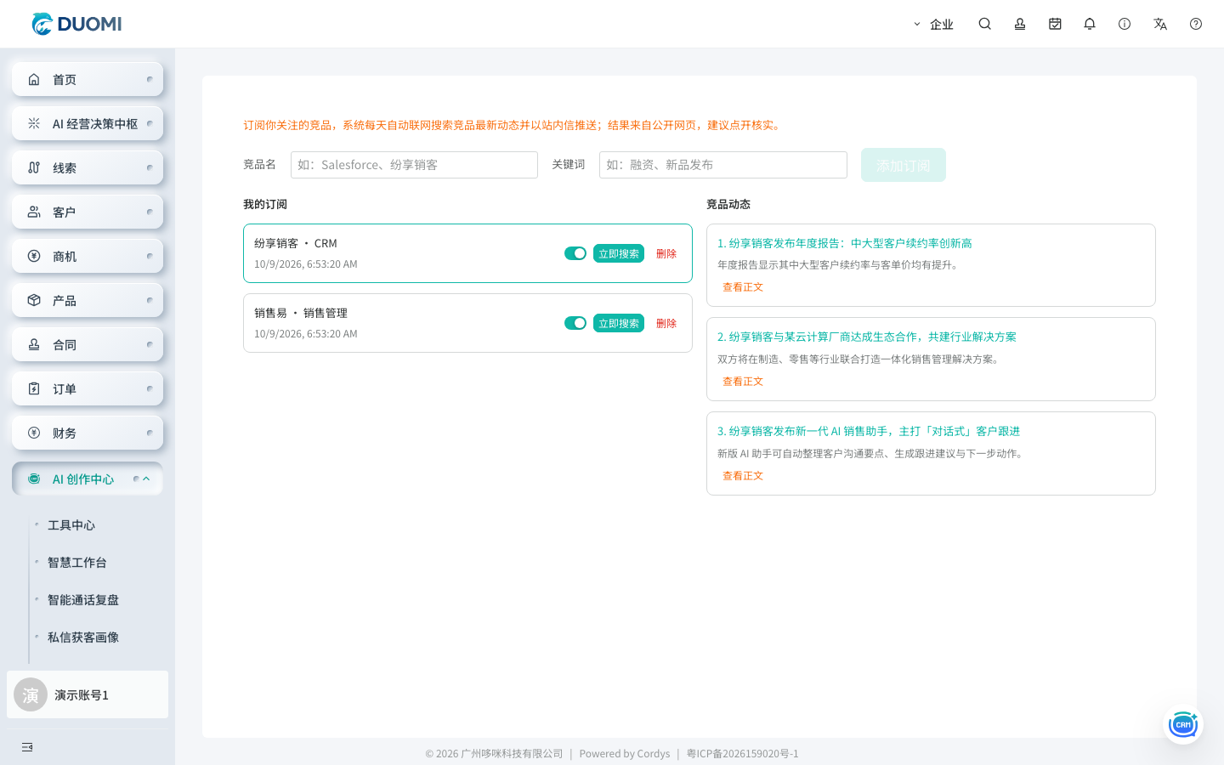Open the AI 经营决策中枢 menu

[88, 123]
